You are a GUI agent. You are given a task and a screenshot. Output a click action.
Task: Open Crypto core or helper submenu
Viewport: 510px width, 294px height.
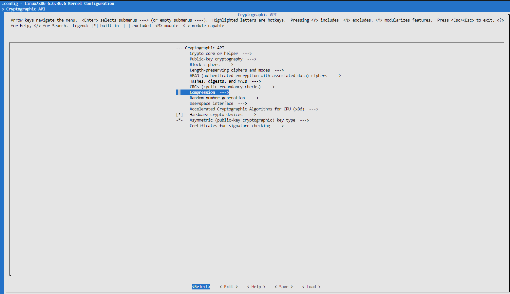(x=214, y=54)
